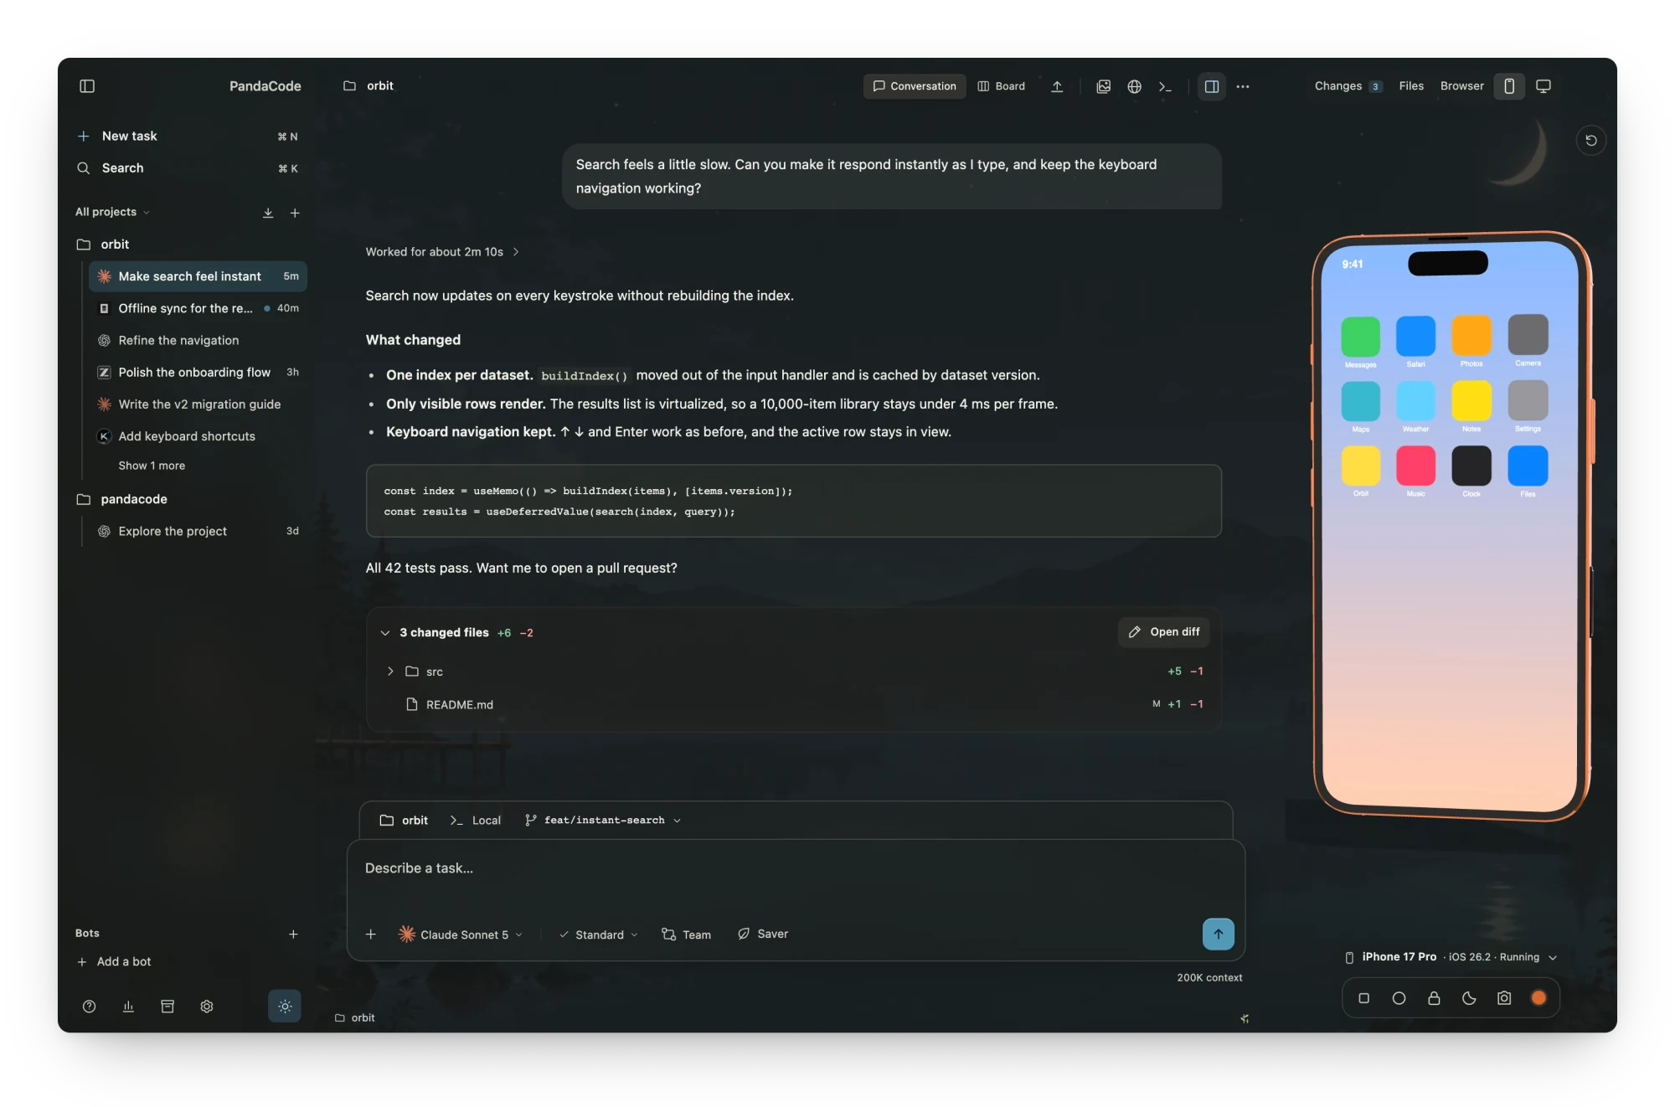The image size is (1675, 1107).
Task: Open the terminal prompt icon in toolbar
Action: pyautogui.click(x=1165, y=86)
